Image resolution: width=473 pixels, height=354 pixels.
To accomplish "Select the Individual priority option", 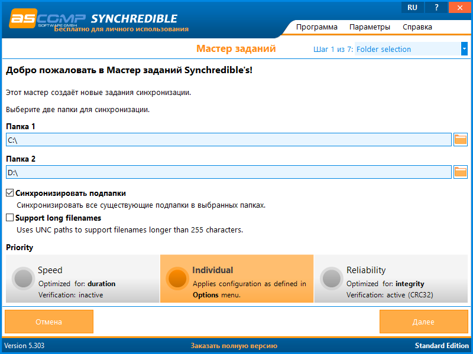I will tap(237, 278).
